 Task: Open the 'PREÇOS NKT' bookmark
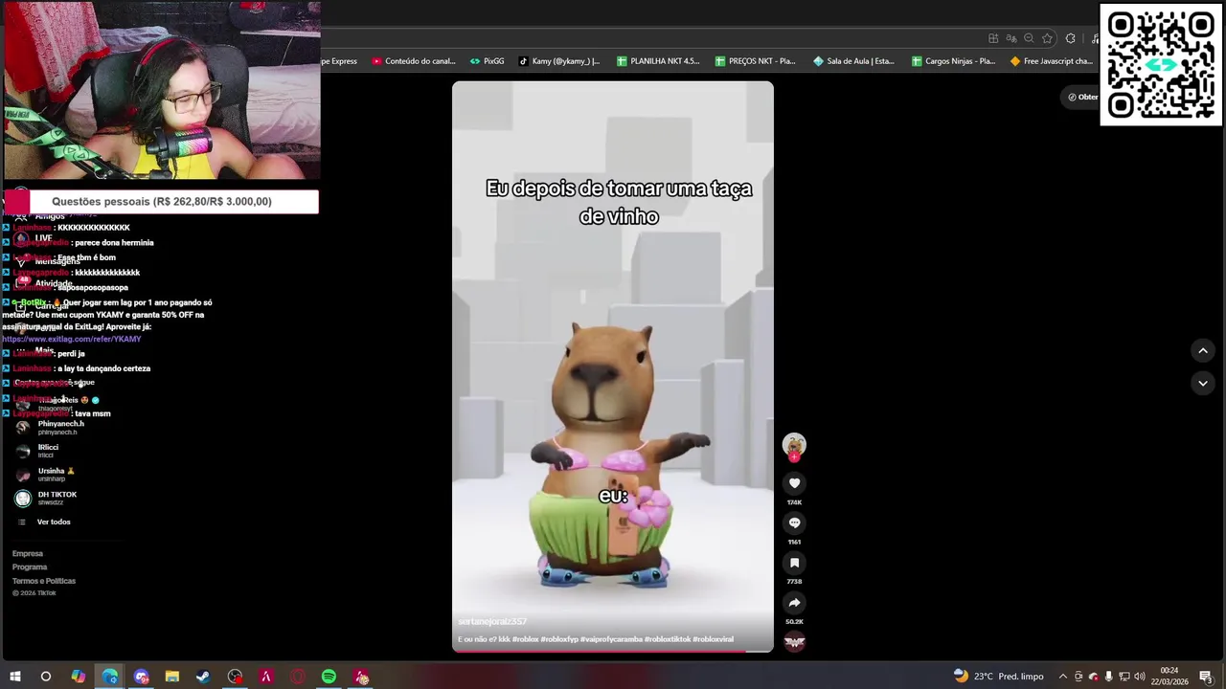click(756, 61)
